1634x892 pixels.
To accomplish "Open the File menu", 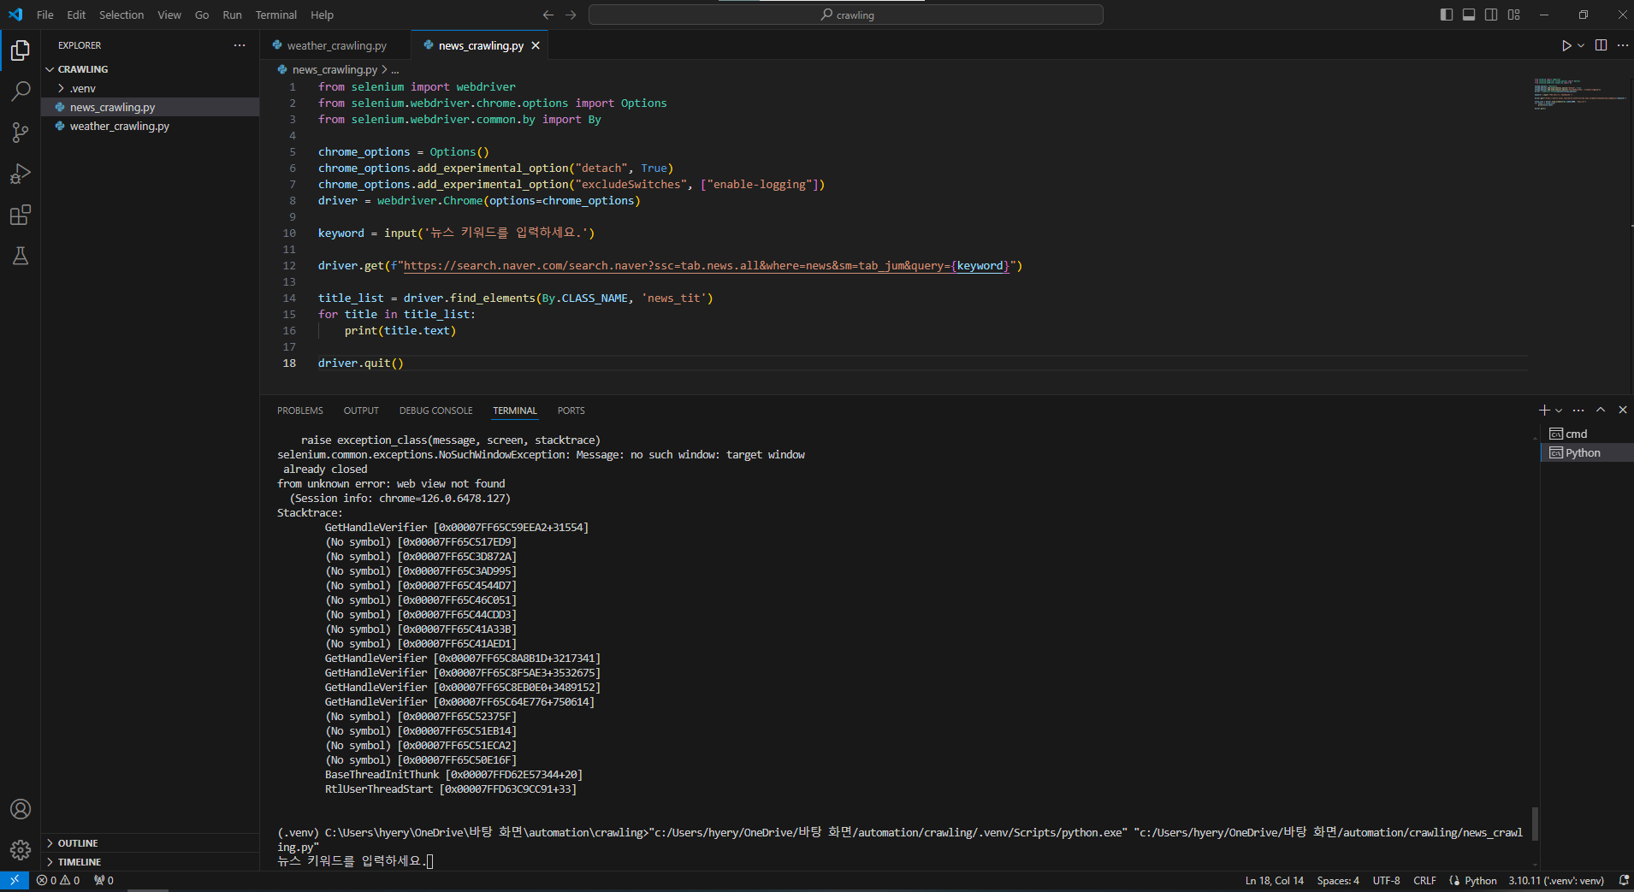I will click(x=45, y=15).
